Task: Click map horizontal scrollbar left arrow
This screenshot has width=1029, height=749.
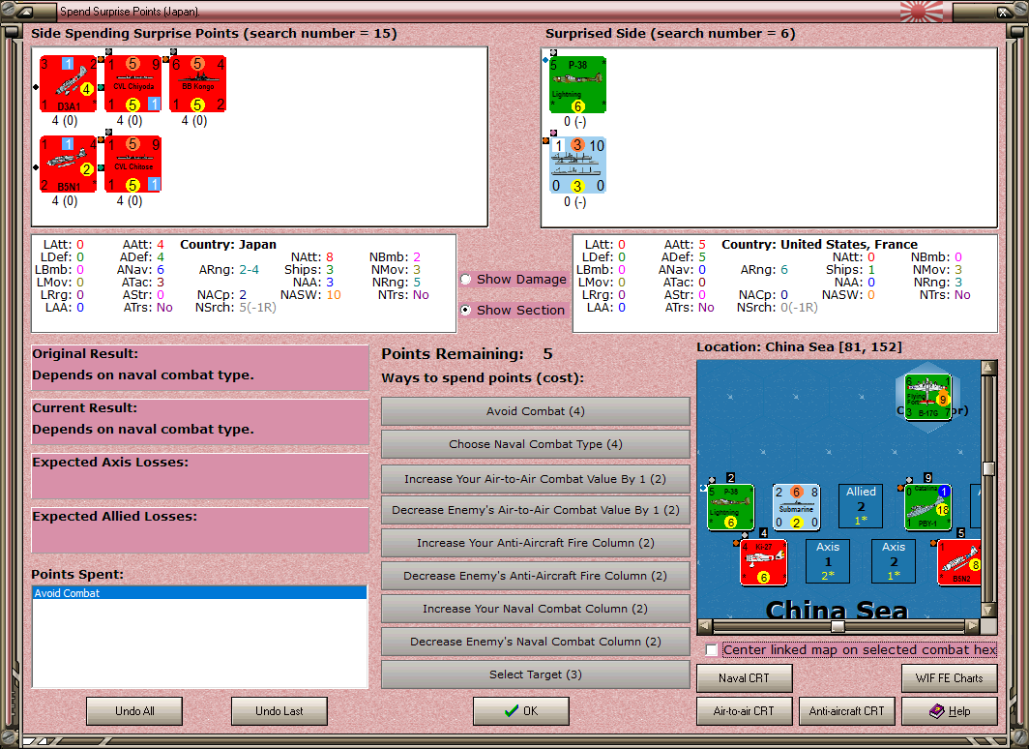Action: [705, 625]
